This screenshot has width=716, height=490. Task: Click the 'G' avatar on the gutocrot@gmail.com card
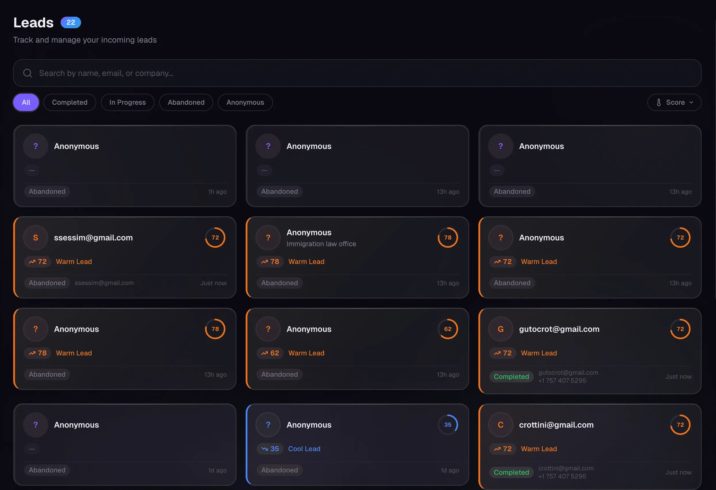tap(500, 329)
